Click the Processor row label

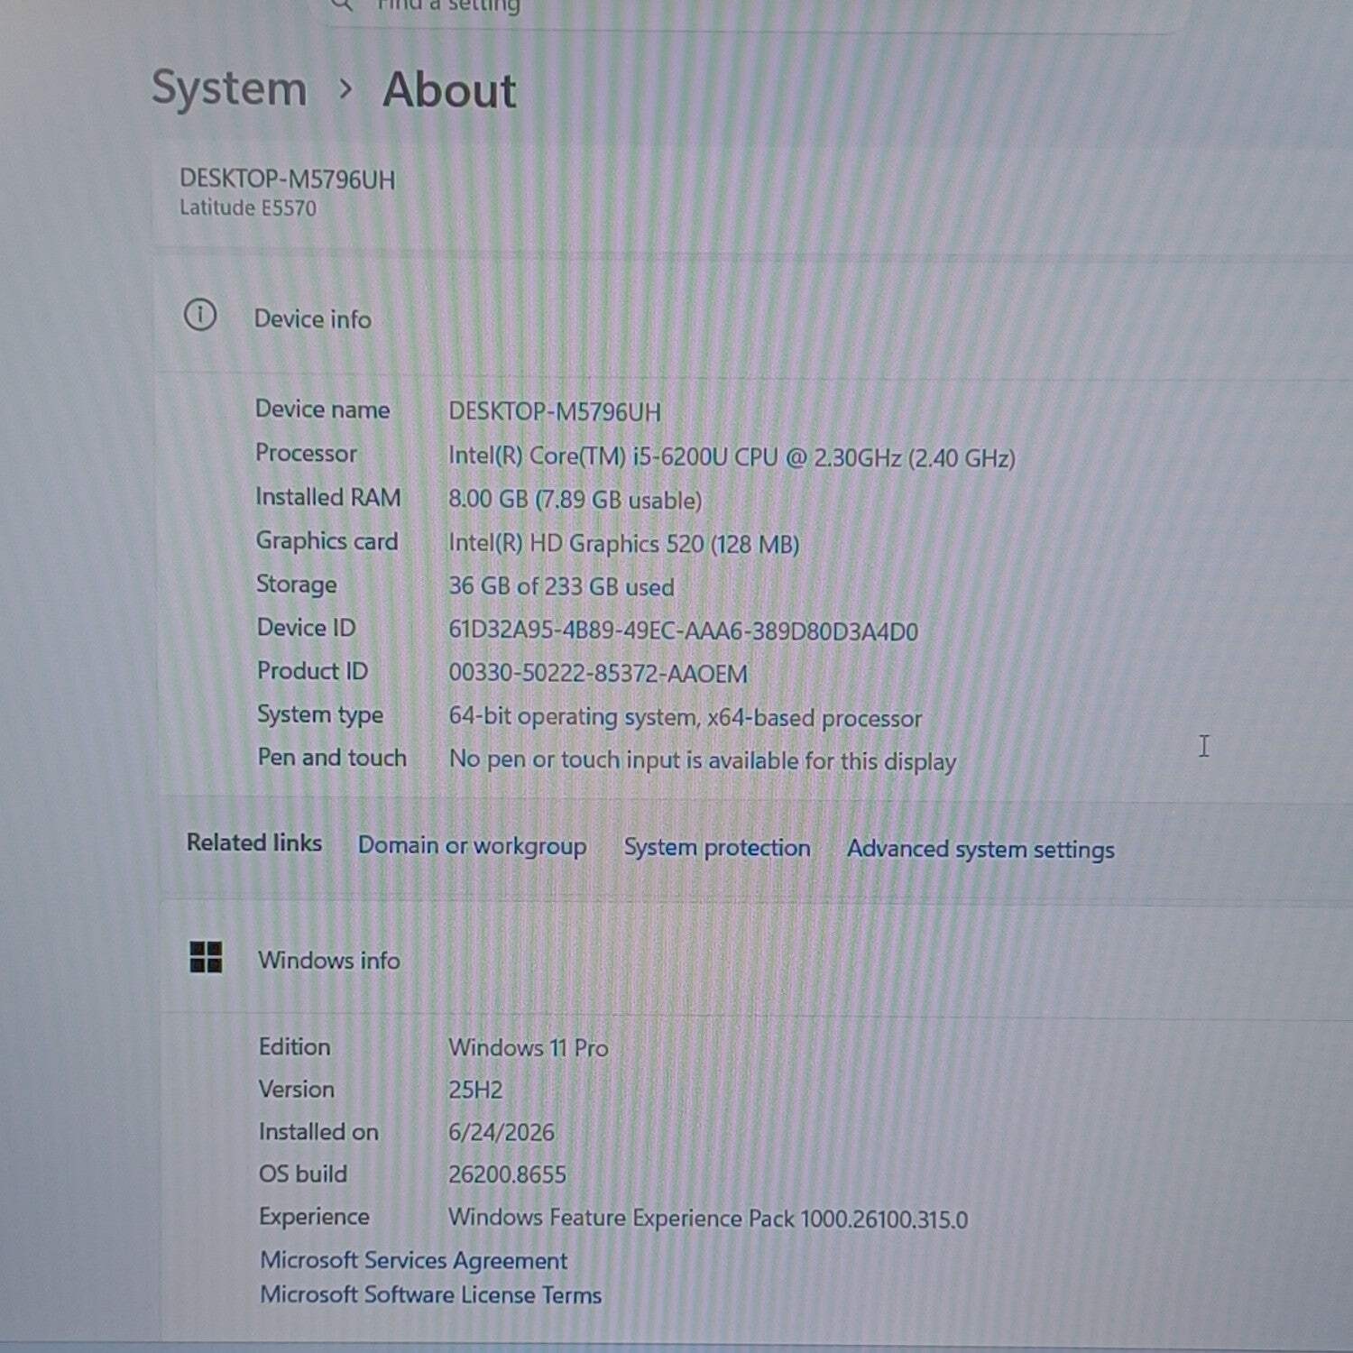[306, 453]
